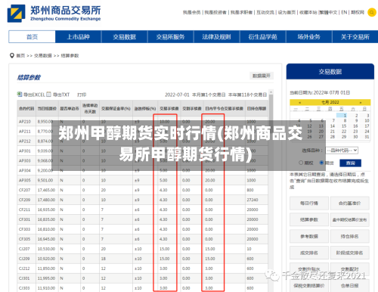Viewport: 378px width, 292px height.
Task: Click the 期权网 header link
Action: [x=358, y=12]
